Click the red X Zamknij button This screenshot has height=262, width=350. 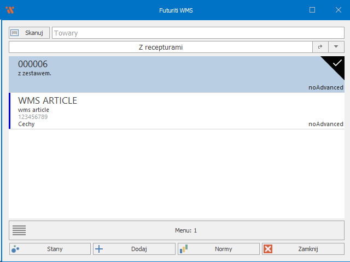(302, 249)
